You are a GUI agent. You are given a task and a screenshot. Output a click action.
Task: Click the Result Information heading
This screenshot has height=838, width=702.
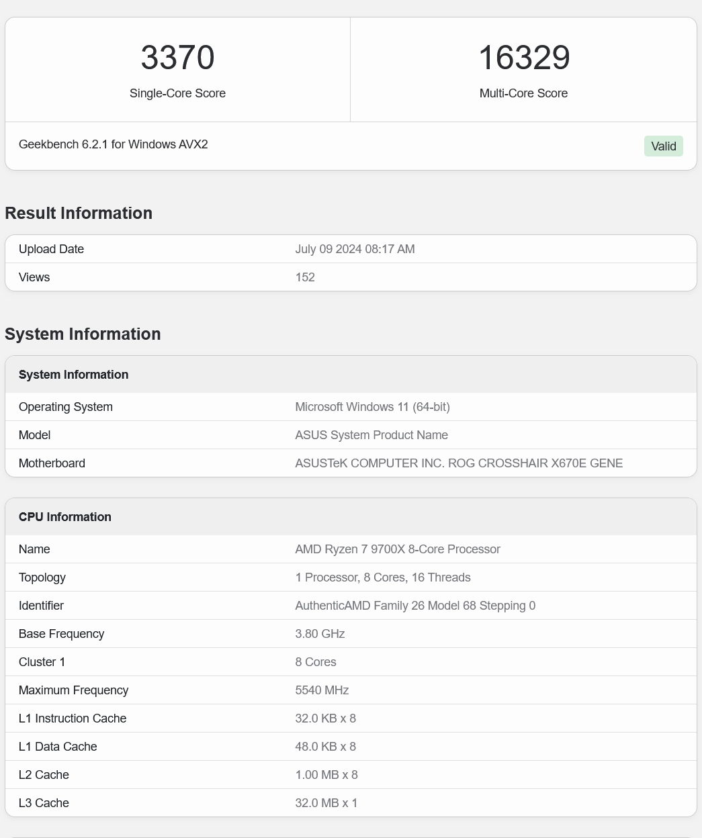point(79,213)
